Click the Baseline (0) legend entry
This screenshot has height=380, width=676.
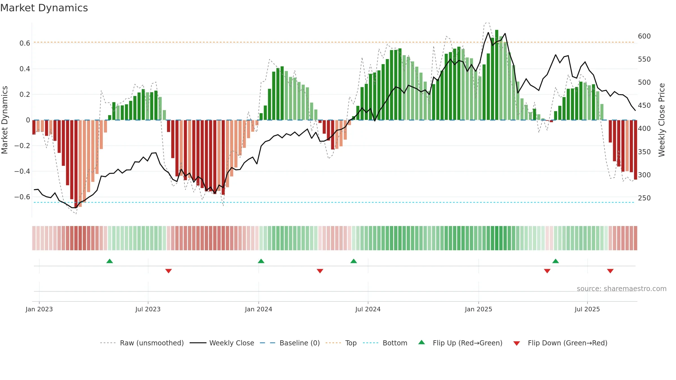(290, 343)
